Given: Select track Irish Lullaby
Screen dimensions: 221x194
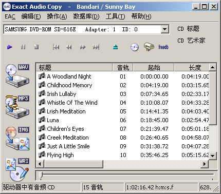Looking at the screenshot, I should click(62, 94).
